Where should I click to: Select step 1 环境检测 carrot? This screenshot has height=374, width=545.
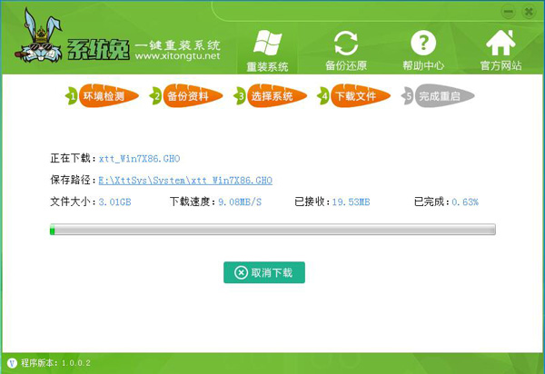(102, 95)
